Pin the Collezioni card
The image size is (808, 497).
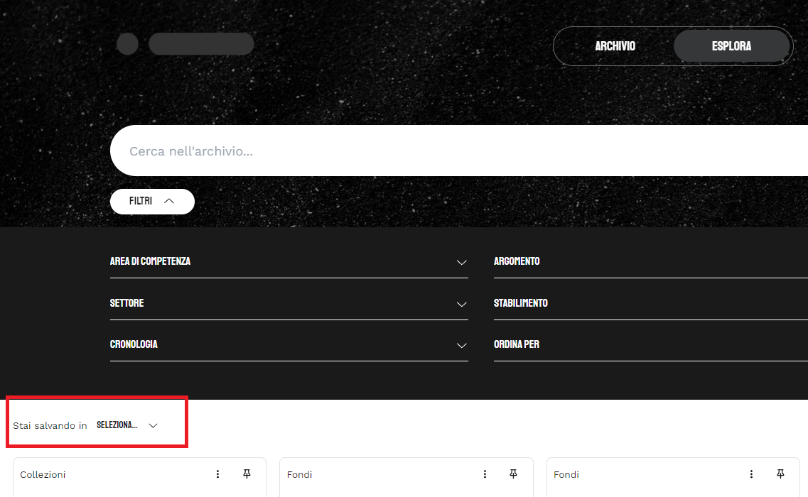(x=247, y=474)
